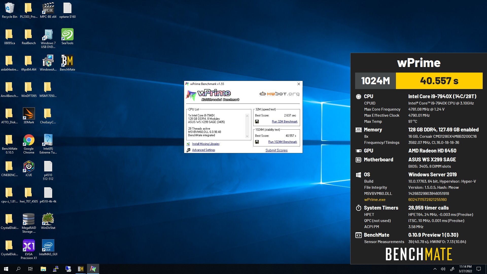Close the wPrime Benchmark window
Image resolution: width=487 pixels, height=274 pixels.
299,84
